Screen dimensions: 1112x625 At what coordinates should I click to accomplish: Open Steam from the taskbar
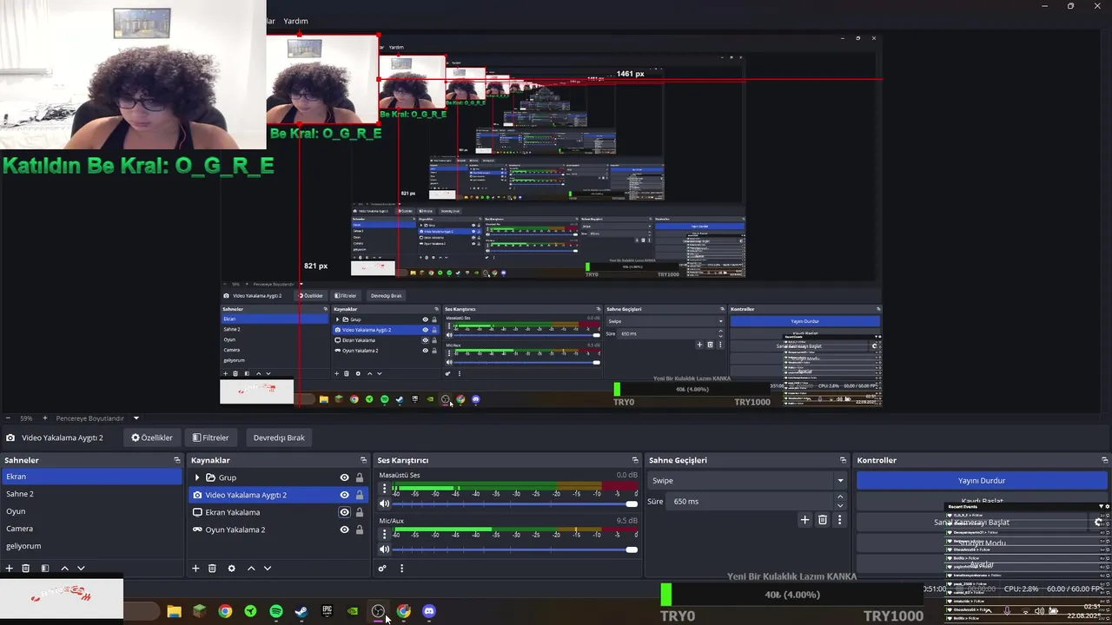[301, 611]
